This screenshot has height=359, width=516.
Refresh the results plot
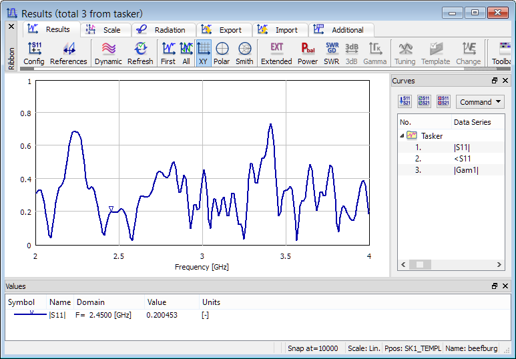point(140,53)
